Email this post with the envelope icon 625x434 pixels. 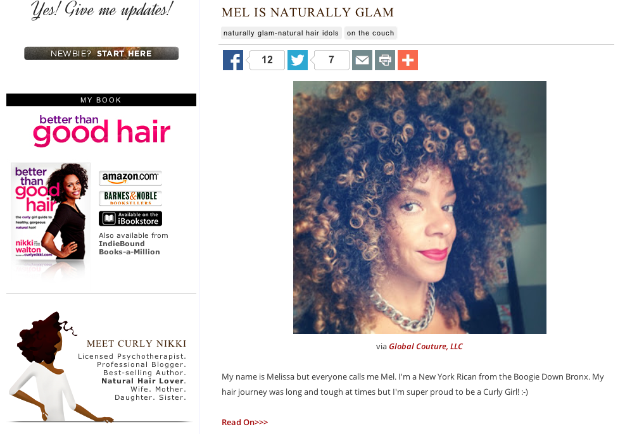[x=362, y=60]
